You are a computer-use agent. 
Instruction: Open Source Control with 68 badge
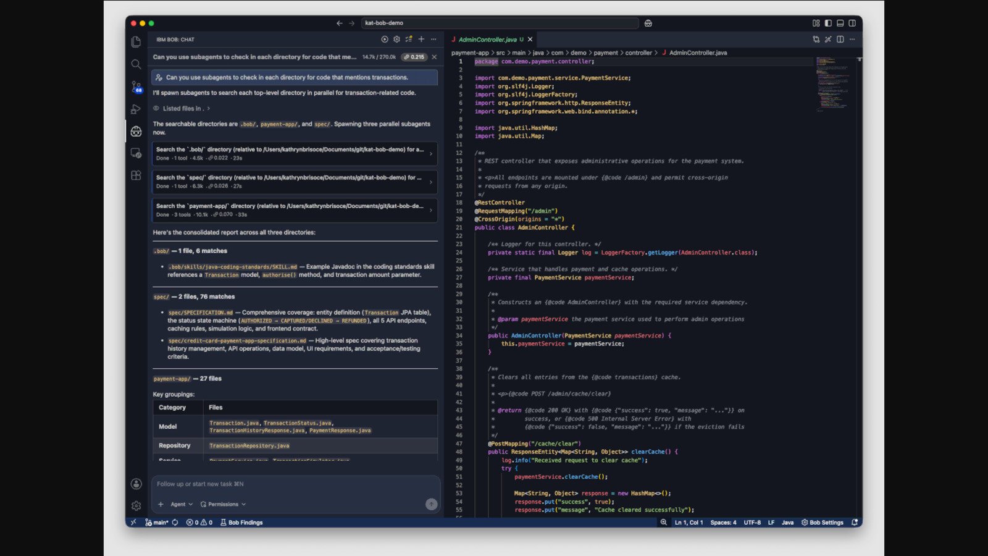coord(136,86)
